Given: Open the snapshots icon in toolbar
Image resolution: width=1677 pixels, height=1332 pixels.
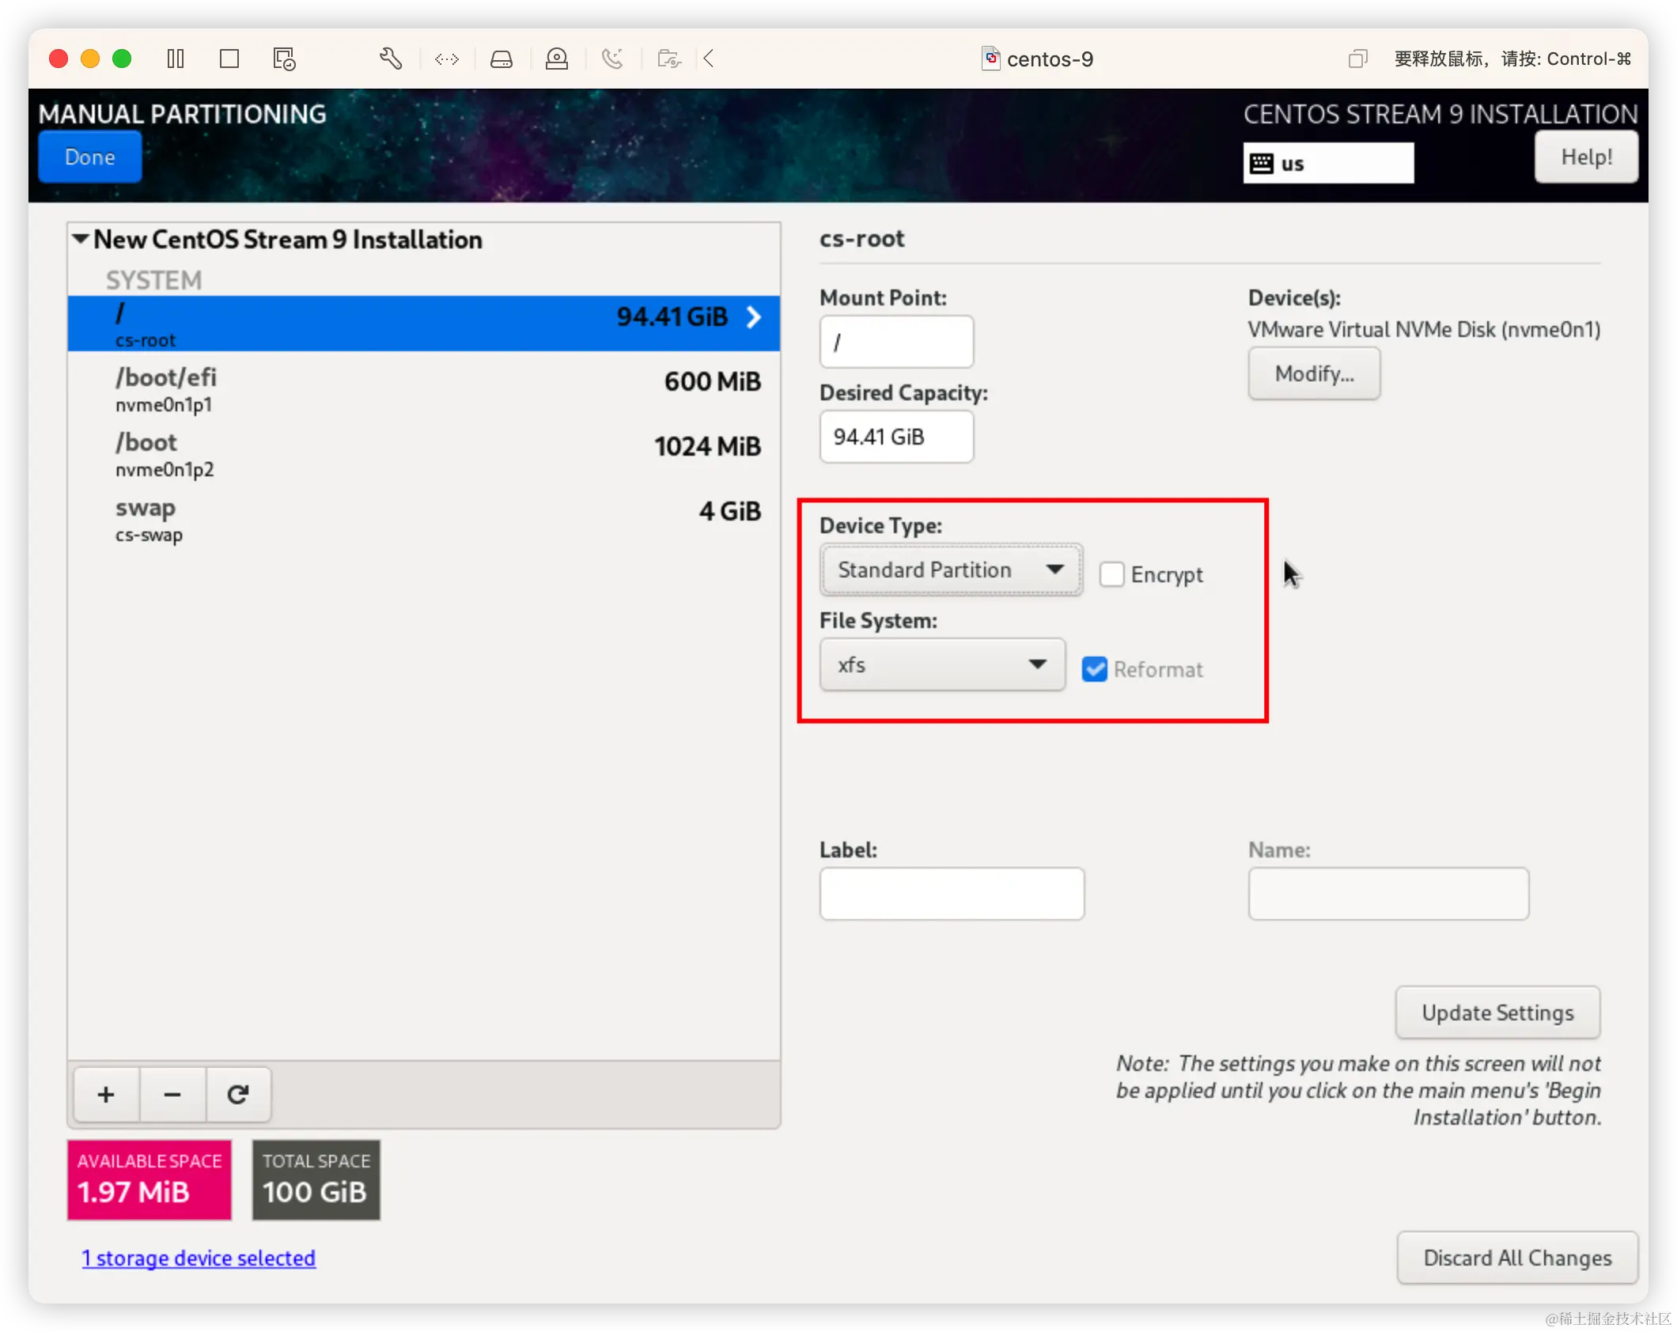Looking at the screenshot, I should pos(283,59).
